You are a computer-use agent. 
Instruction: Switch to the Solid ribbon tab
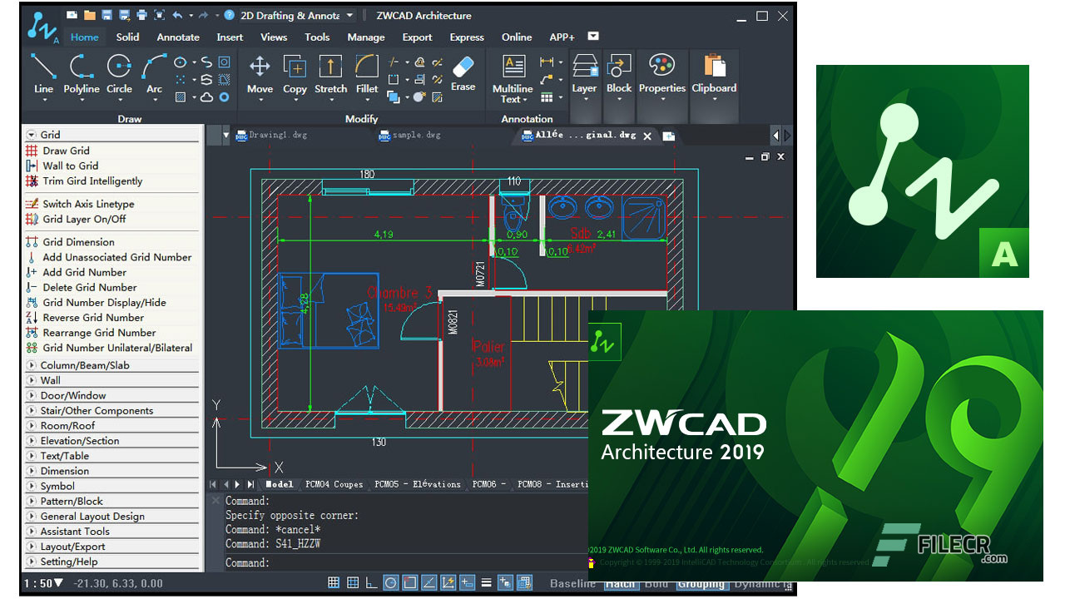coord(127,37)
